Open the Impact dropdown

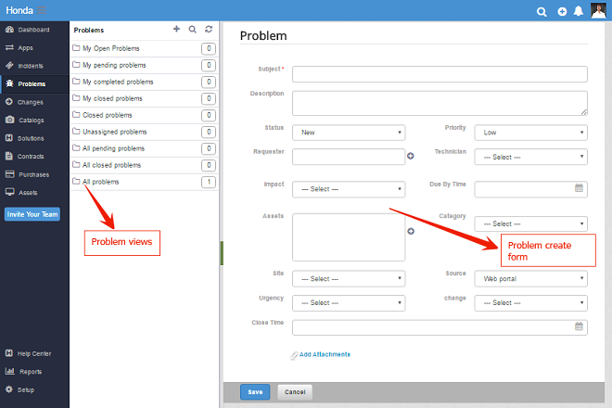pyautogui.click(x=349, y=189)
